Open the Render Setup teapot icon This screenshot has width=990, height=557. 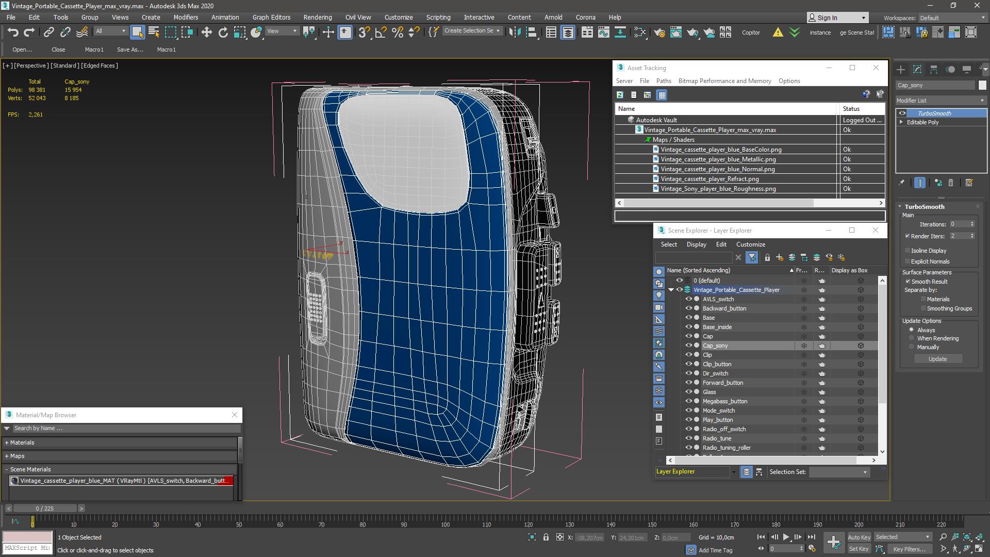tap(659, 32)
